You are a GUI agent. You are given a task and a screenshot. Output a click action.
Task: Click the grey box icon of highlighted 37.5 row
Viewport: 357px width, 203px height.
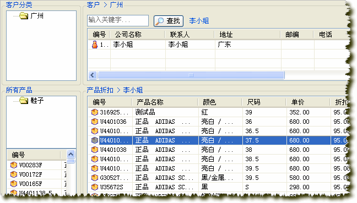95,140
